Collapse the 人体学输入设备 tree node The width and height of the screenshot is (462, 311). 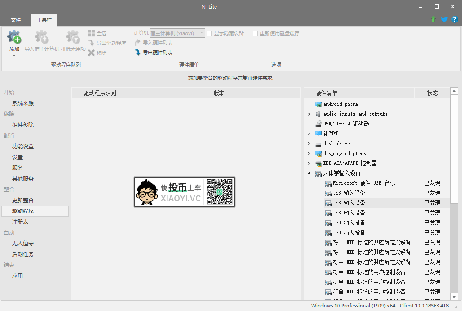tap(309, 173)
